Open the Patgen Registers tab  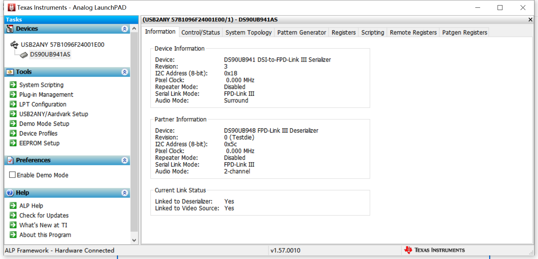465,32
